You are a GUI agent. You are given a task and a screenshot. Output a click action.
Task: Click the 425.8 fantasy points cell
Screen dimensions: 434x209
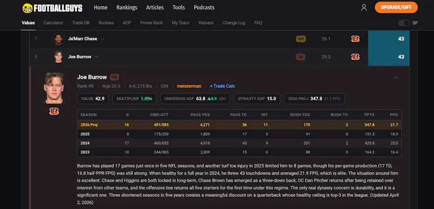pyautogui.click(x=369, y=143)
